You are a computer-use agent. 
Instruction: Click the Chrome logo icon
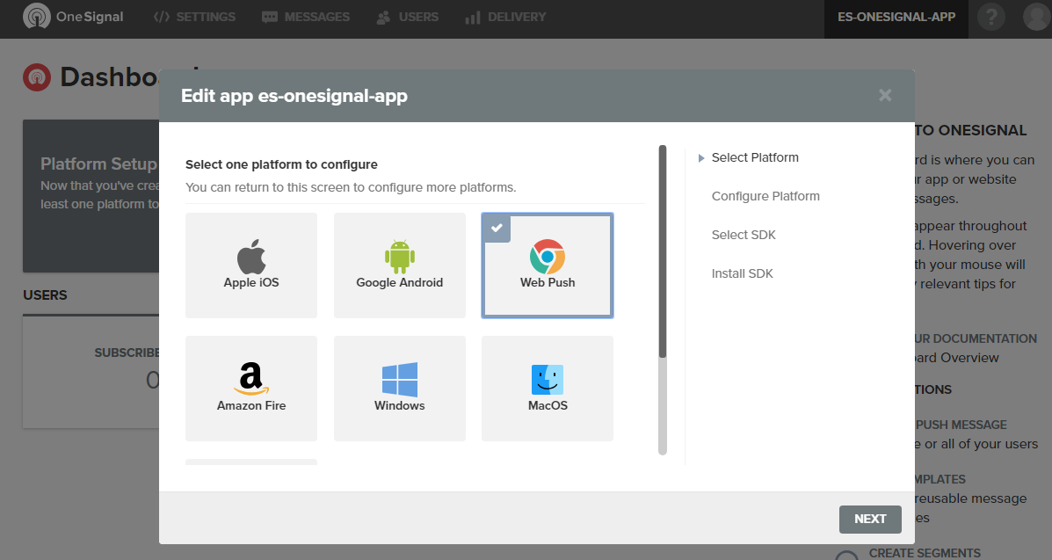click(x=548, y=257)
